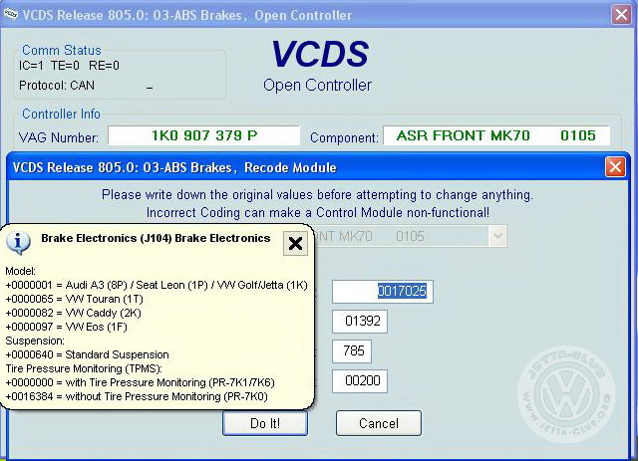The image size is (638, 461).
Task: Close the Brake Electronics info balloon
Action: [295, 244]
